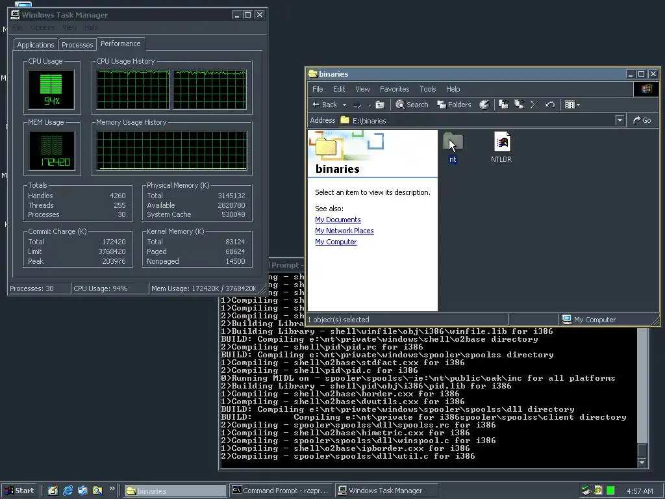Click the Task Manager title bar icon

(x=16, y=14)
